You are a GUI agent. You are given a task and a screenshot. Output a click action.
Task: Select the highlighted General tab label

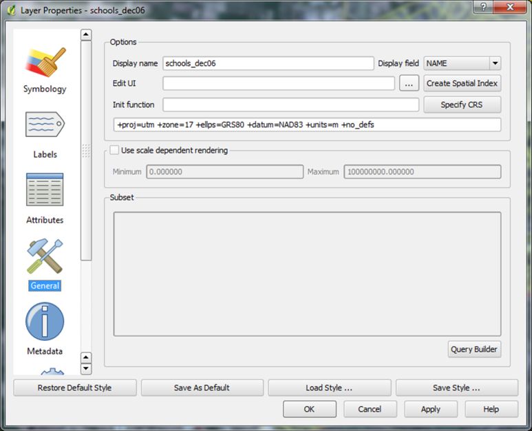coord(45,286)
